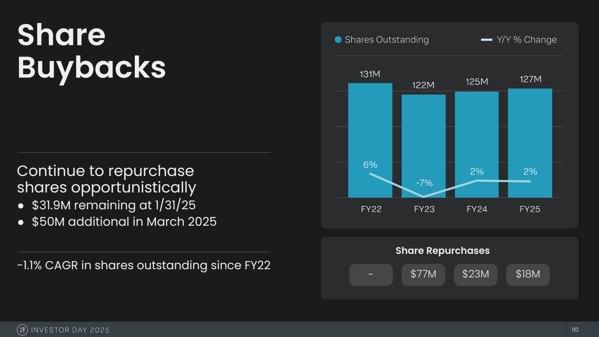Select the FY23 bar in chart
The height and width of the screenshot is (337, 599).
click(424, 146)
